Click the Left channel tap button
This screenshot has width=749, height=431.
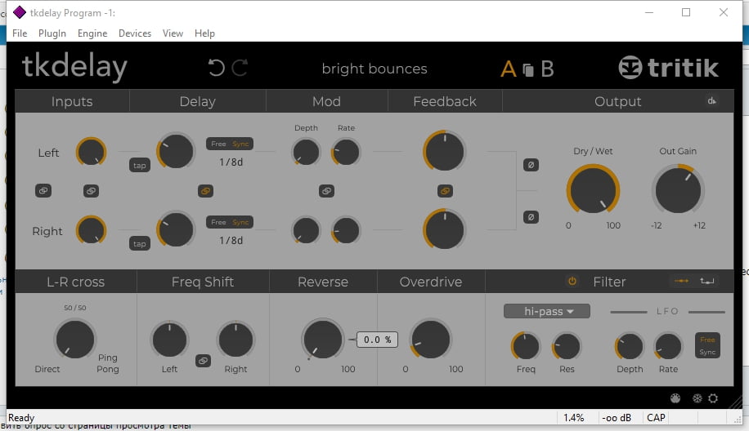140,166
